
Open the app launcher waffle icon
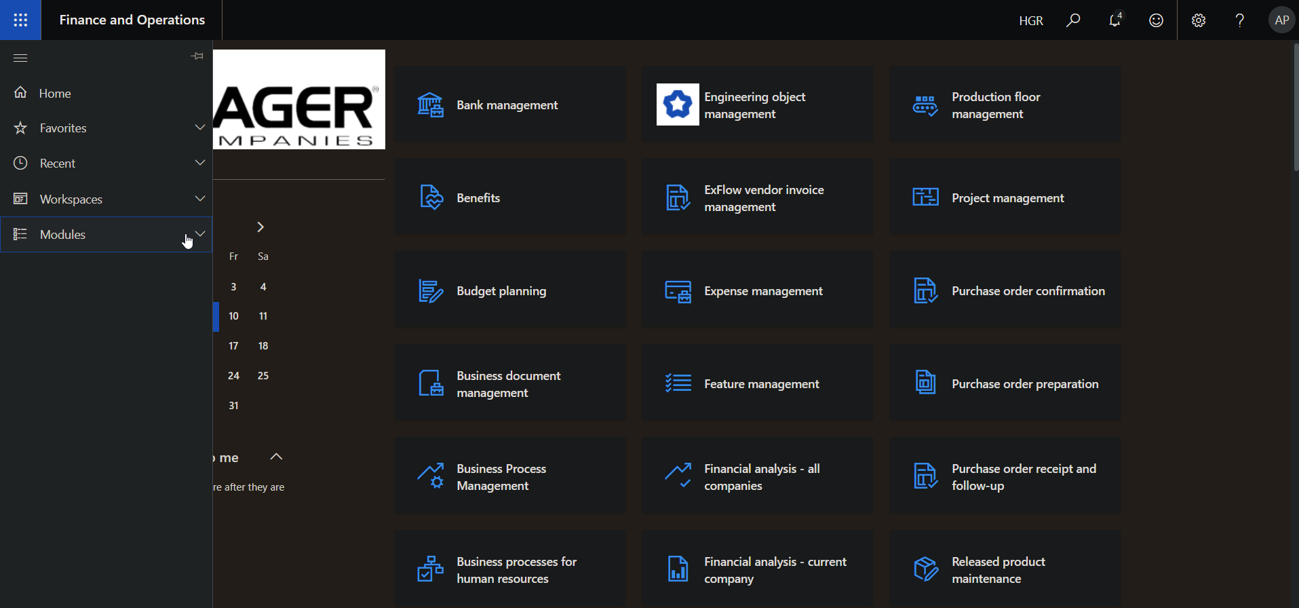click(20, 20)
